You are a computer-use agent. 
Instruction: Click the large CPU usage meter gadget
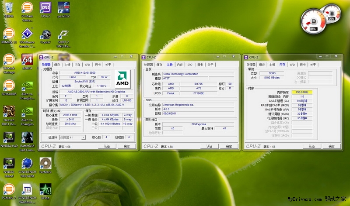click(313, 22)
